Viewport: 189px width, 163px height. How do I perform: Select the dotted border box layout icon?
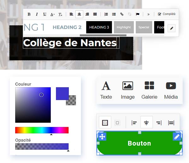click(x=117, y=123)
